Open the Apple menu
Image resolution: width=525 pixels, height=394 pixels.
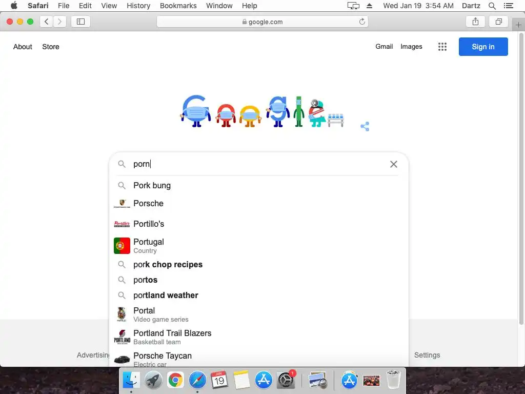pyautogui.click(x=14, y=6)
